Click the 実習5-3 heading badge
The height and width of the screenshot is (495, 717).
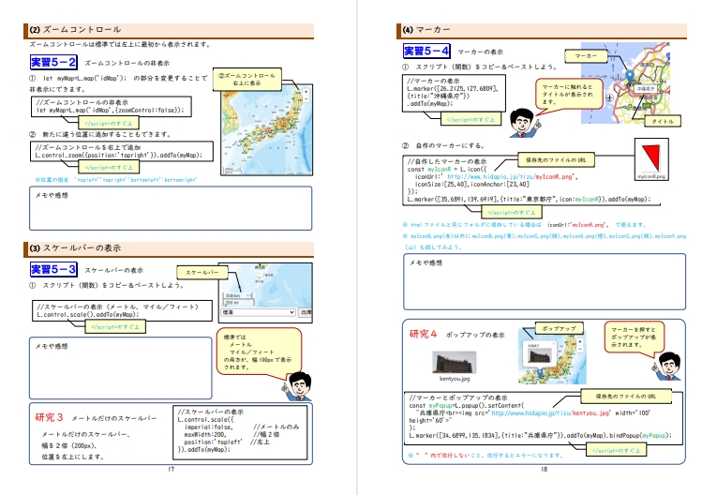coord(53,269)
